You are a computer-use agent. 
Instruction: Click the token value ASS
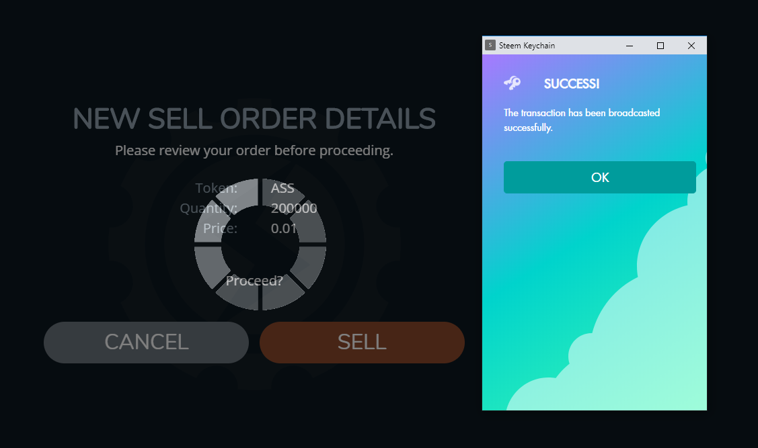(282, 188)
